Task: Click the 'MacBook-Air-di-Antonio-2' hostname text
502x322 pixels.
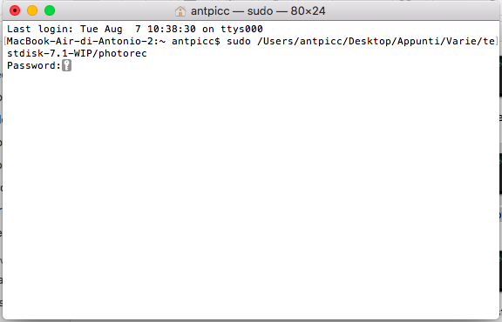Action: pos(80,41)
